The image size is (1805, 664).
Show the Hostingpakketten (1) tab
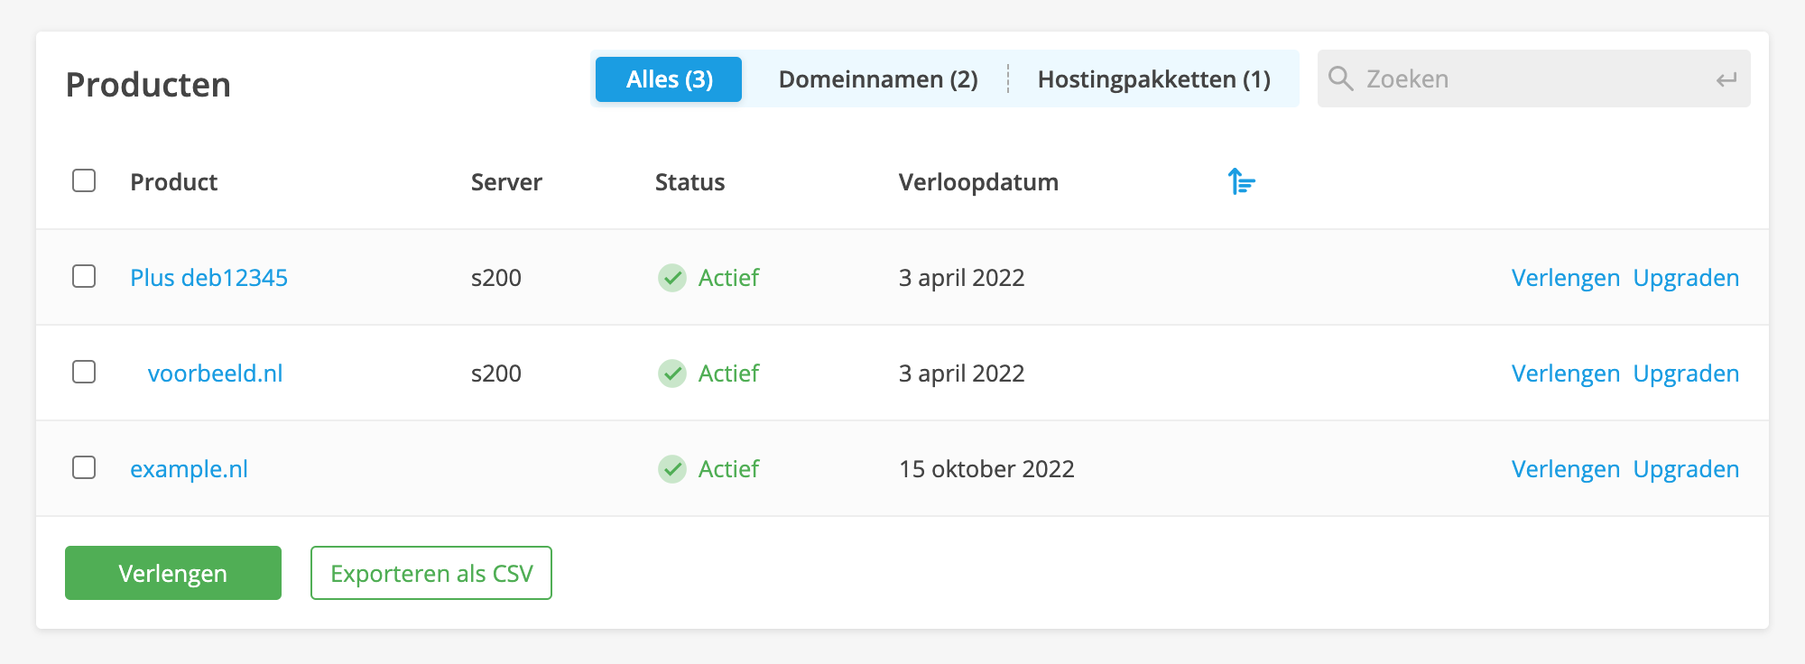coord(1153,79)
